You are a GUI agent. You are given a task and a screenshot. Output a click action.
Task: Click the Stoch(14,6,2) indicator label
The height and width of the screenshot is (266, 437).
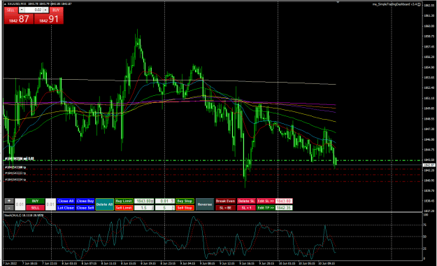24,215
